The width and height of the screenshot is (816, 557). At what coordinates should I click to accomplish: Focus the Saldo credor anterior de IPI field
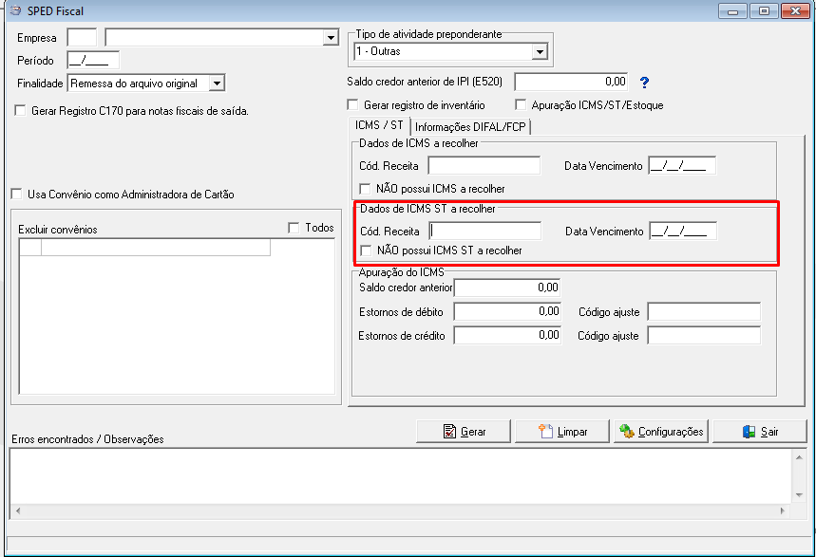coord(571,82)
